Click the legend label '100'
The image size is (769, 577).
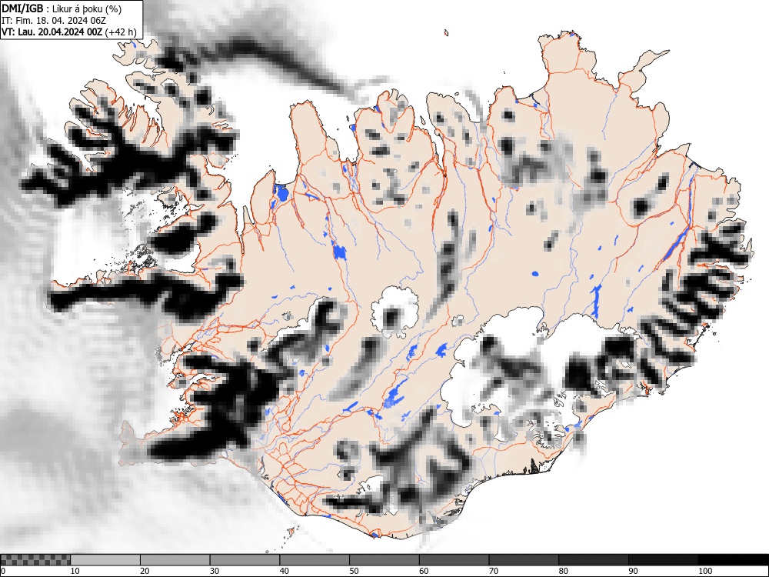point(704,571)
